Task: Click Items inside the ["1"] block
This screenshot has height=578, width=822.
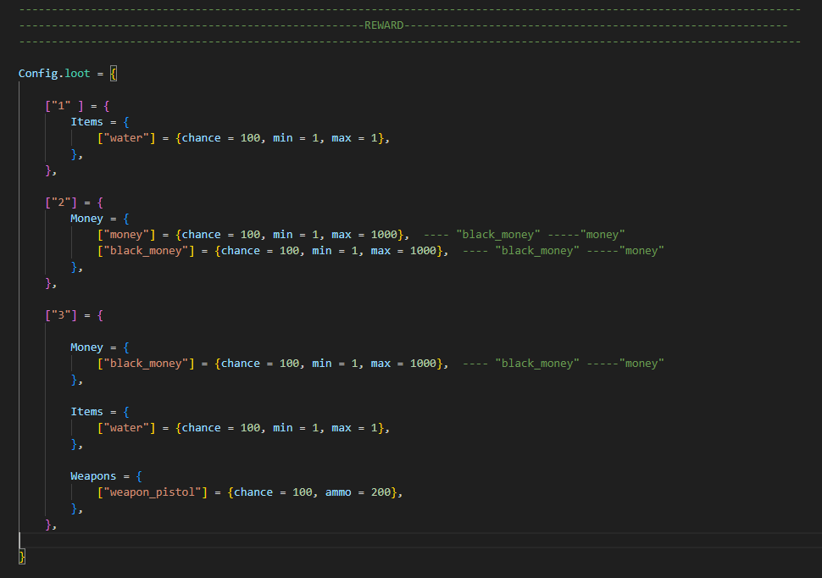Action: tap(87, 122)
